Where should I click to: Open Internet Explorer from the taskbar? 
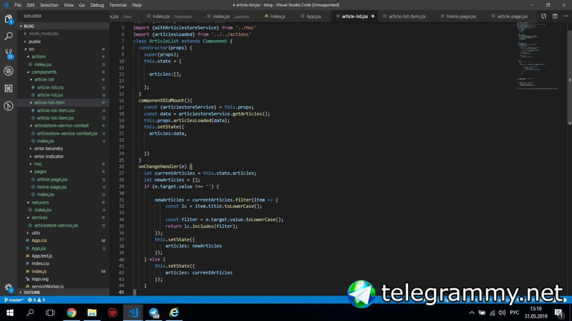[174, 313]
